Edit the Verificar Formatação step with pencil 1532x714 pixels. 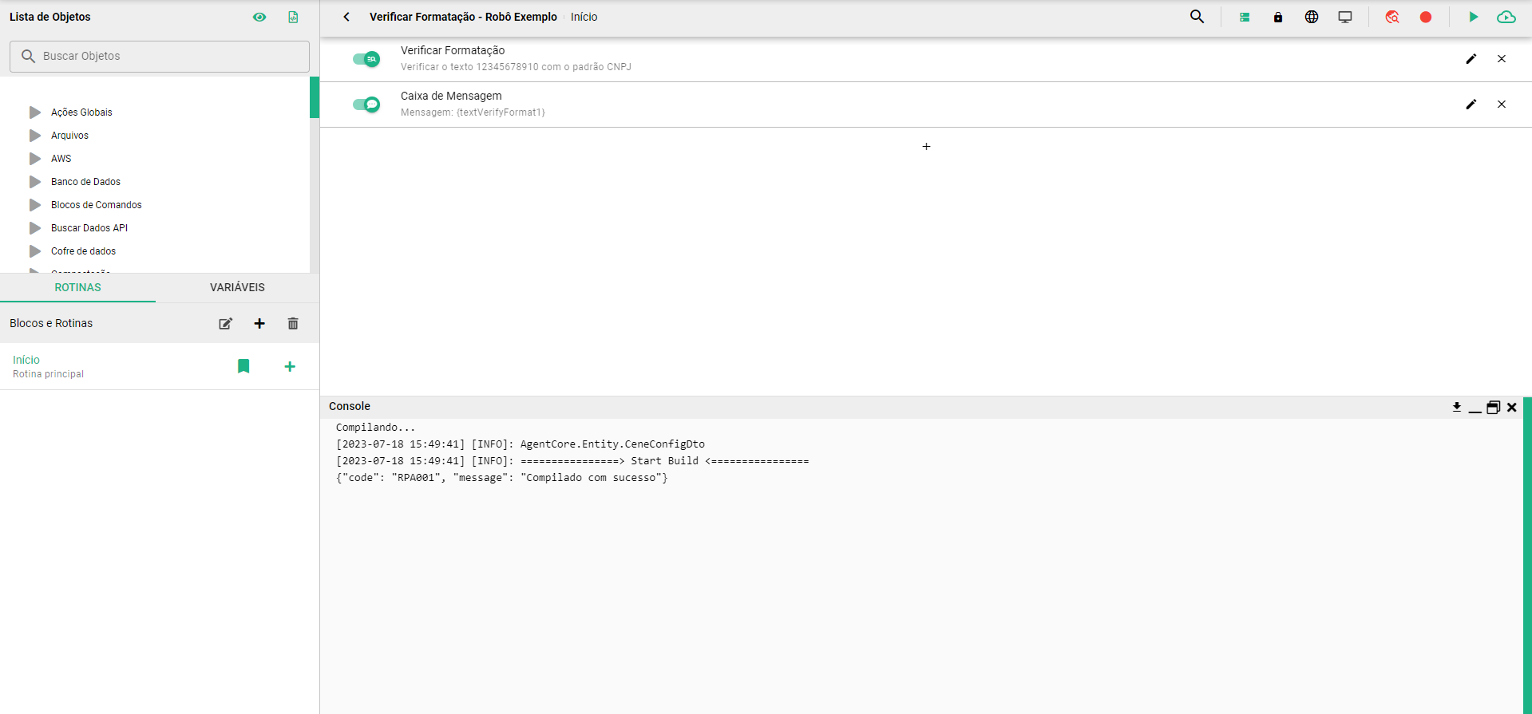(x=1471, y=59)
